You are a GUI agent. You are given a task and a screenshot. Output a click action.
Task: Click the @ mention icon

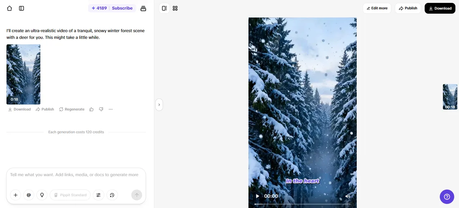point(29,195)
